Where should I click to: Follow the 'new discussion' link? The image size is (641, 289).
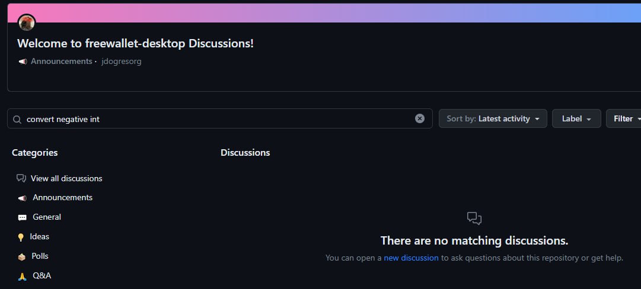tap(411, 258)
